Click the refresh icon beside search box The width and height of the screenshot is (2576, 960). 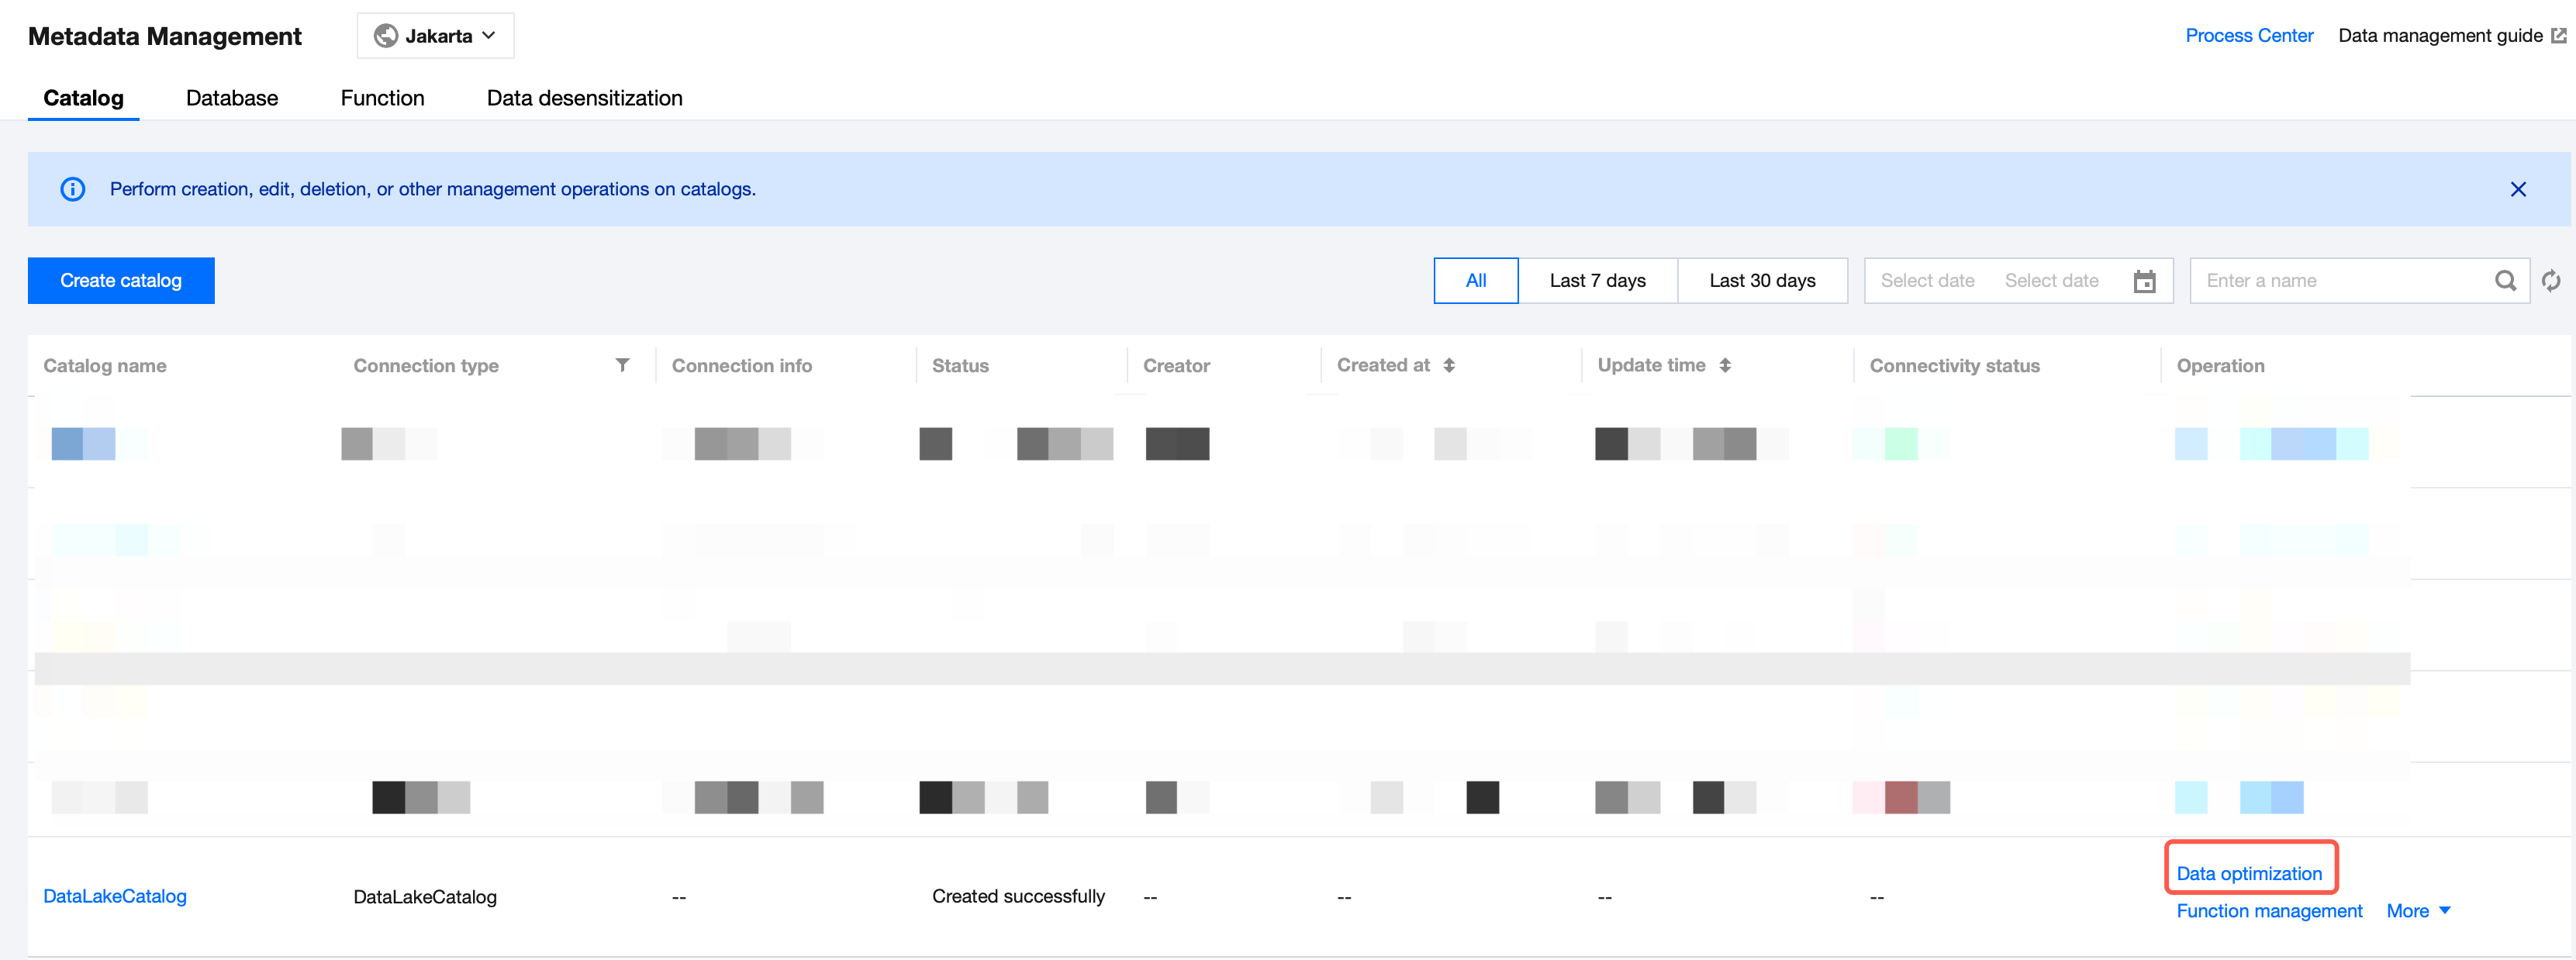pos(2551,281)
